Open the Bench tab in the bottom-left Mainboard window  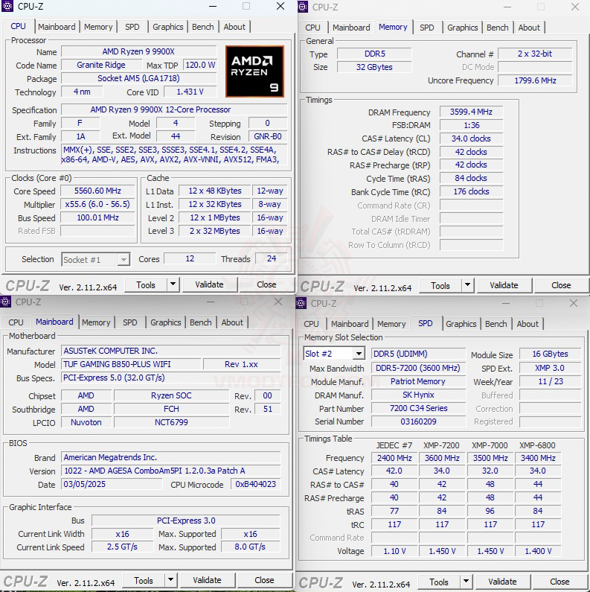click(201, 322)
